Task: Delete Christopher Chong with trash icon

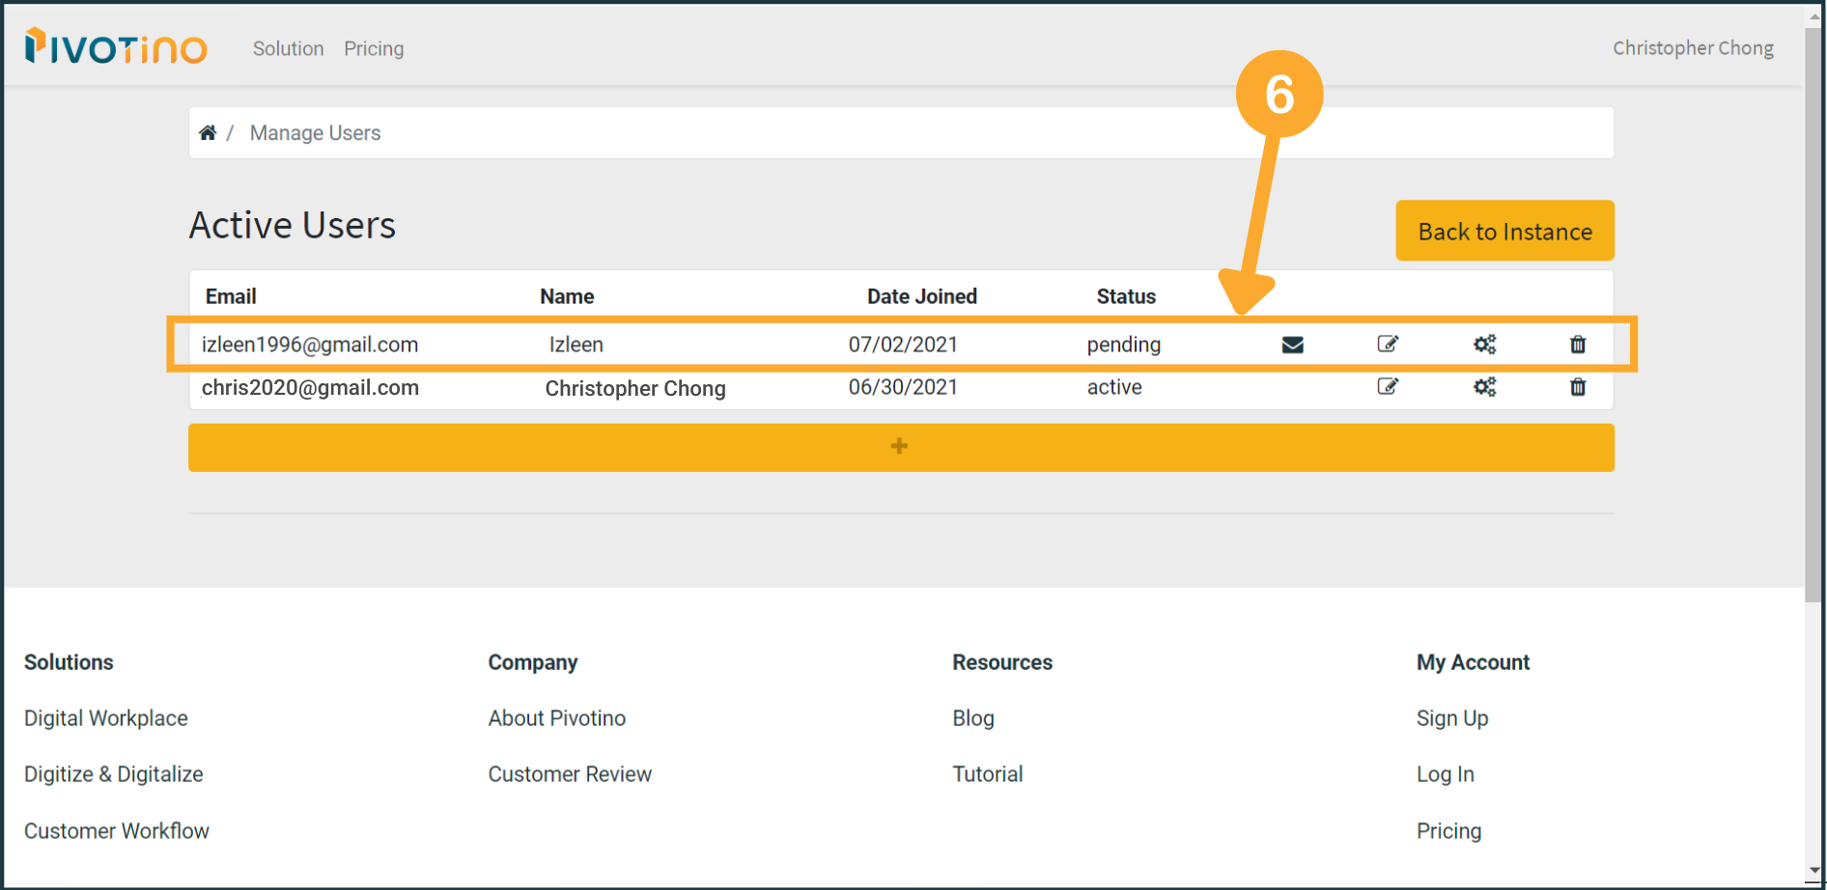Action: (1578, 387)
